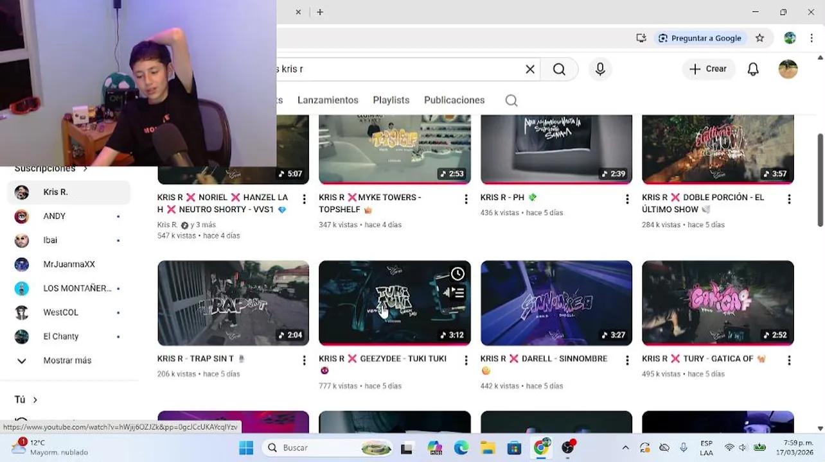Image resolution: width=825 pixels, height=462 pixels.
Task: Select LOS MONTAÑER channel in sidebar
Action: coord(69,288)
